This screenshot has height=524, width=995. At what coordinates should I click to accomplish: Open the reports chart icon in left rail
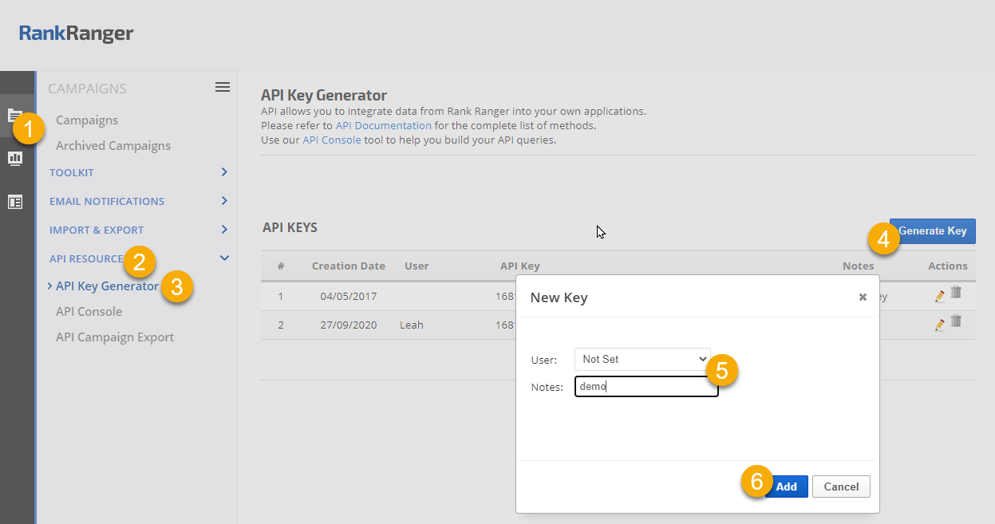(15, 158)
